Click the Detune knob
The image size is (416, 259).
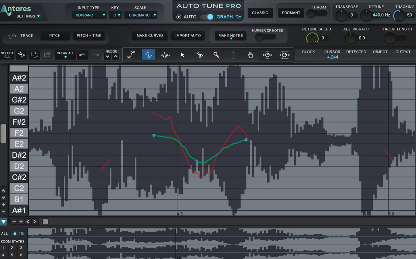coord(366,15)
